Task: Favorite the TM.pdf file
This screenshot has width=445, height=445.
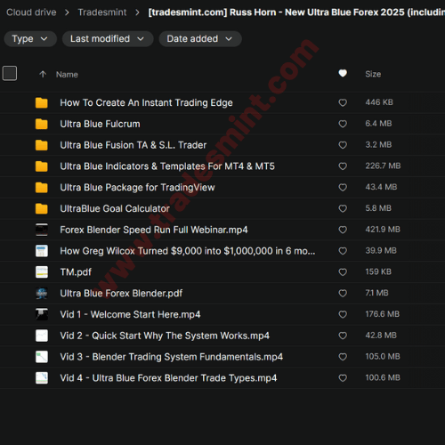Action: (343, 272)
